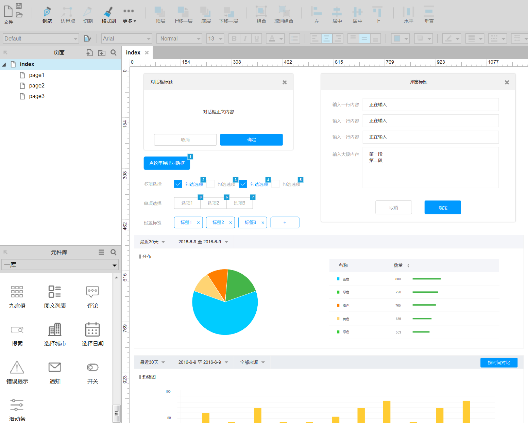Select the 选项1 single-choice option
Image resolution: width=528 pixels, height=423 pixels.
click(x=187, y=203)
